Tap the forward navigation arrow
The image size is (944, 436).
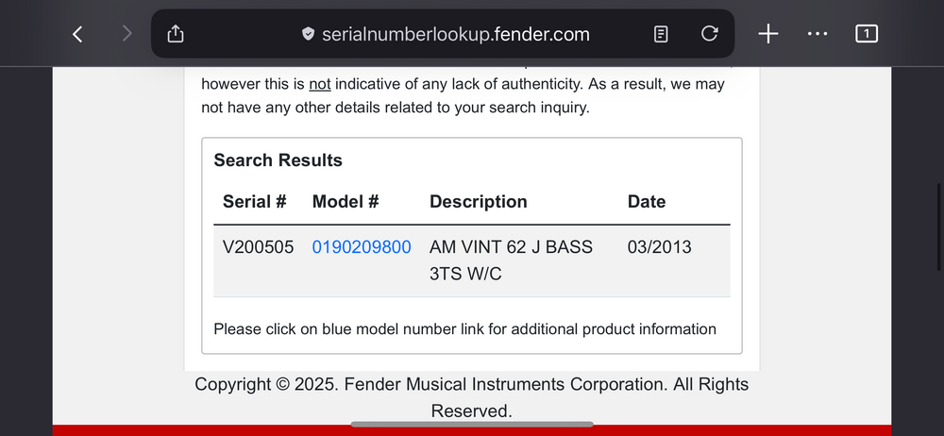tap(127, 34)
